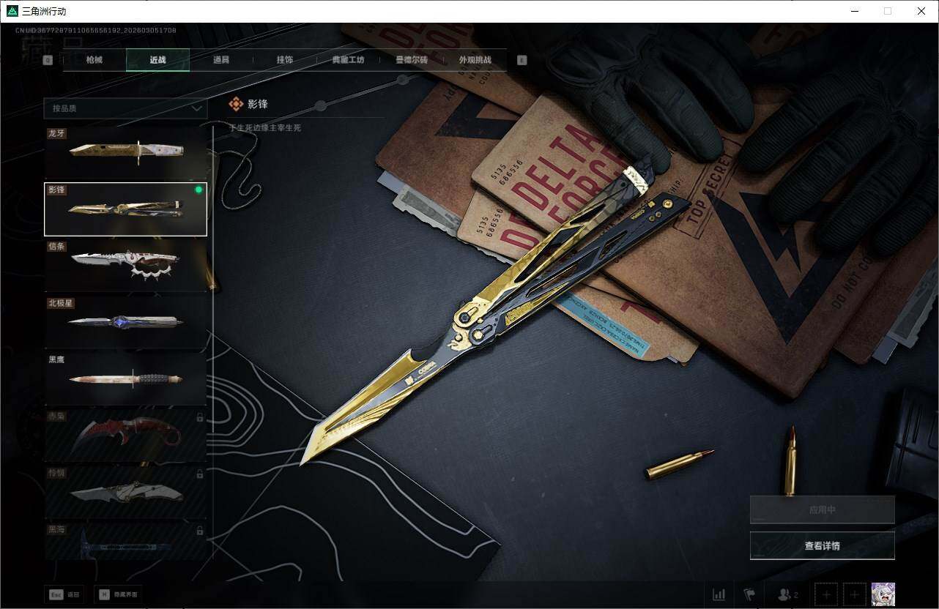Select the 近战 melee tab
939x609 pixels.
point(157,60)
